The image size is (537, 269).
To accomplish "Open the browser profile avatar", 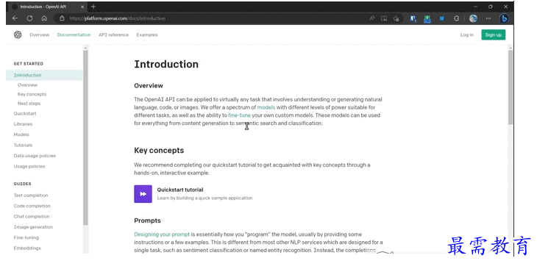I will 473,18.
